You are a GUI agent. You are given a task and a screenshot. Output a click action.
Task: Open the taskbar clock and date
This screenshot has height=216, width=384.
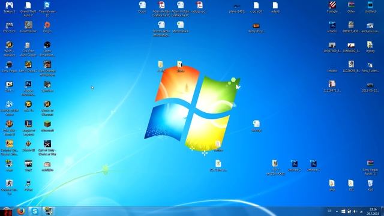tap(373, 211)
